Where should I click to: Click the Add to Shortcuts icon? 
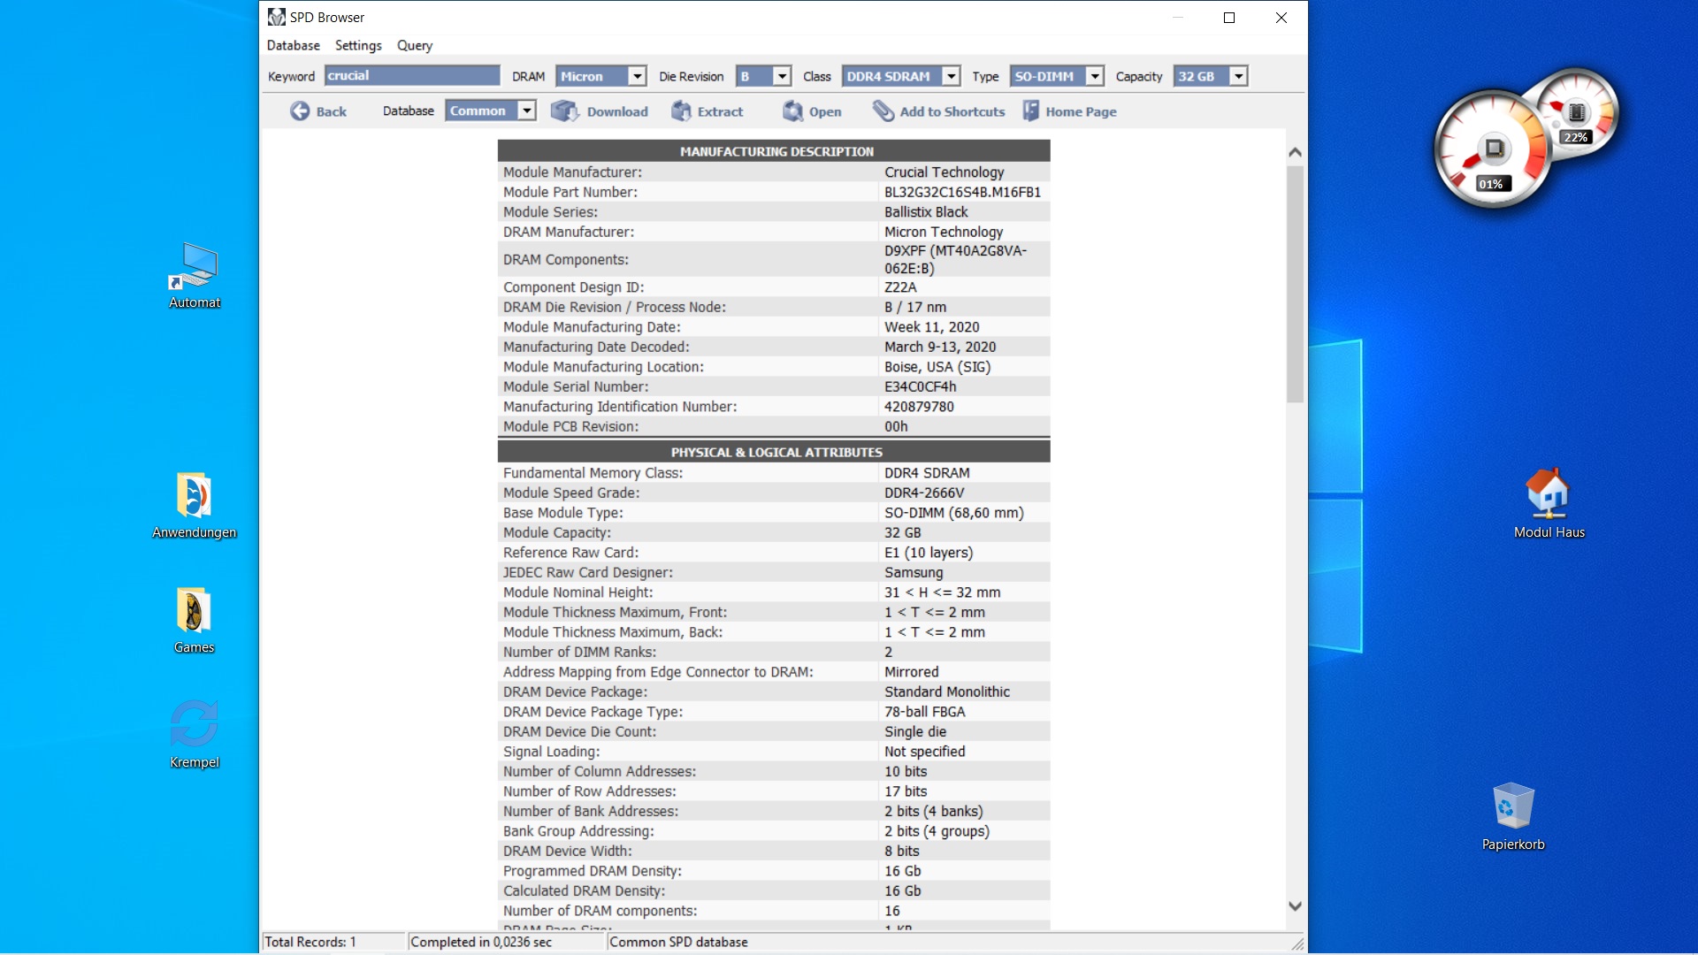point(883,111)
